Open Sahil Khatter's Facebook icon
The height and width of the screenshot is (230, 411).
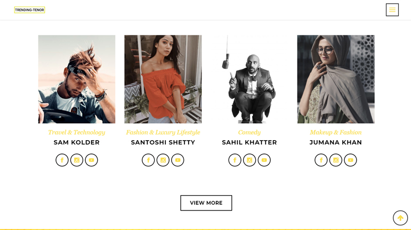(x=235, y=160)
